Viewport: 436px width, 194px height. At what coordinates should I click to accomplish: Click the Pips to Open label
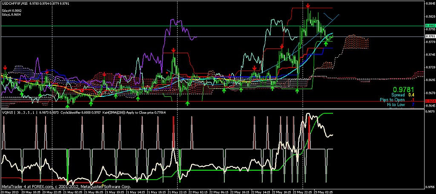coord(392,100)
